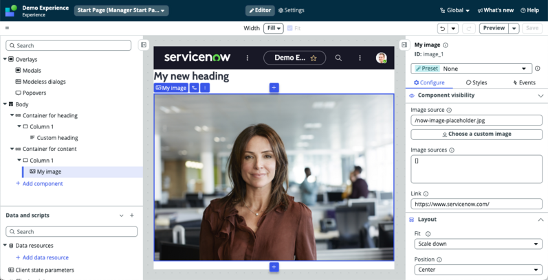Open the Settings tab

(291, 10)
